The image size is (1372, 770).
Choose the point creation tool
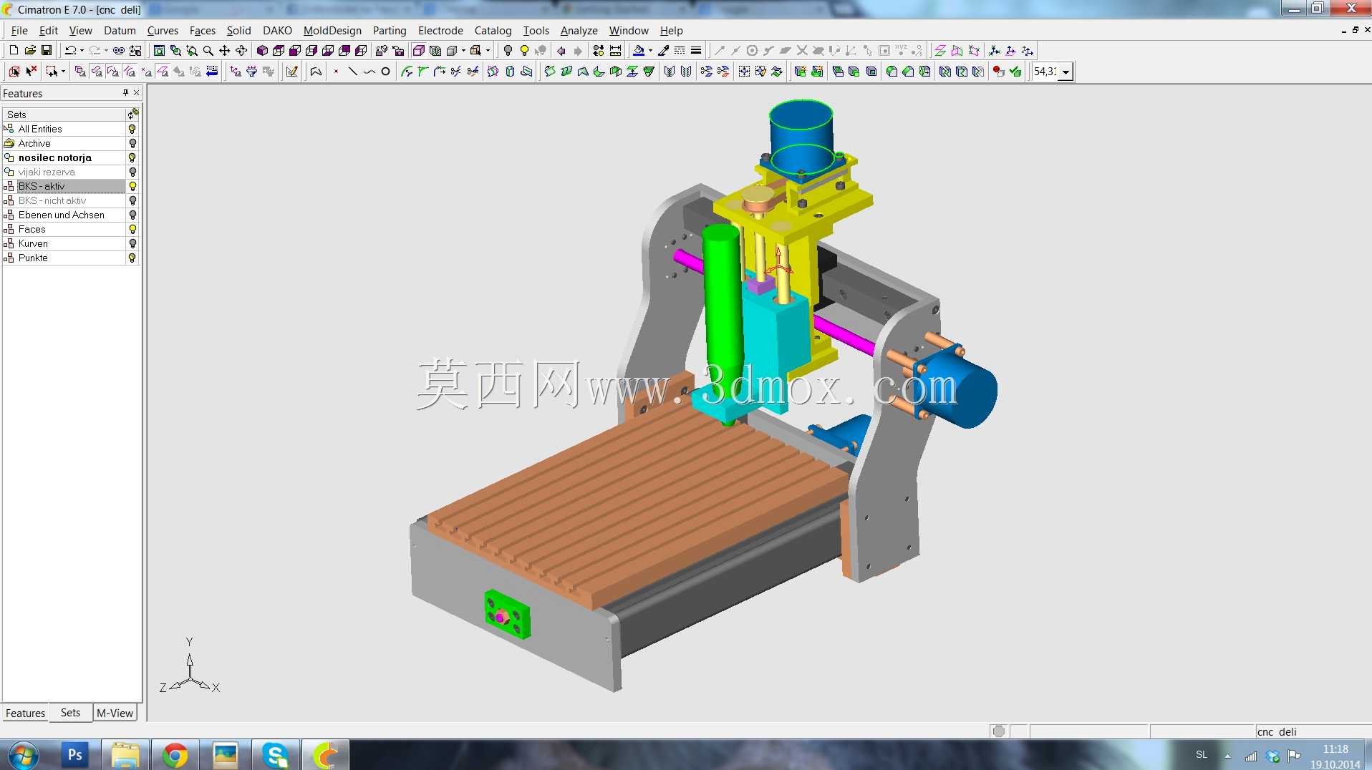(x=336, y=71)
